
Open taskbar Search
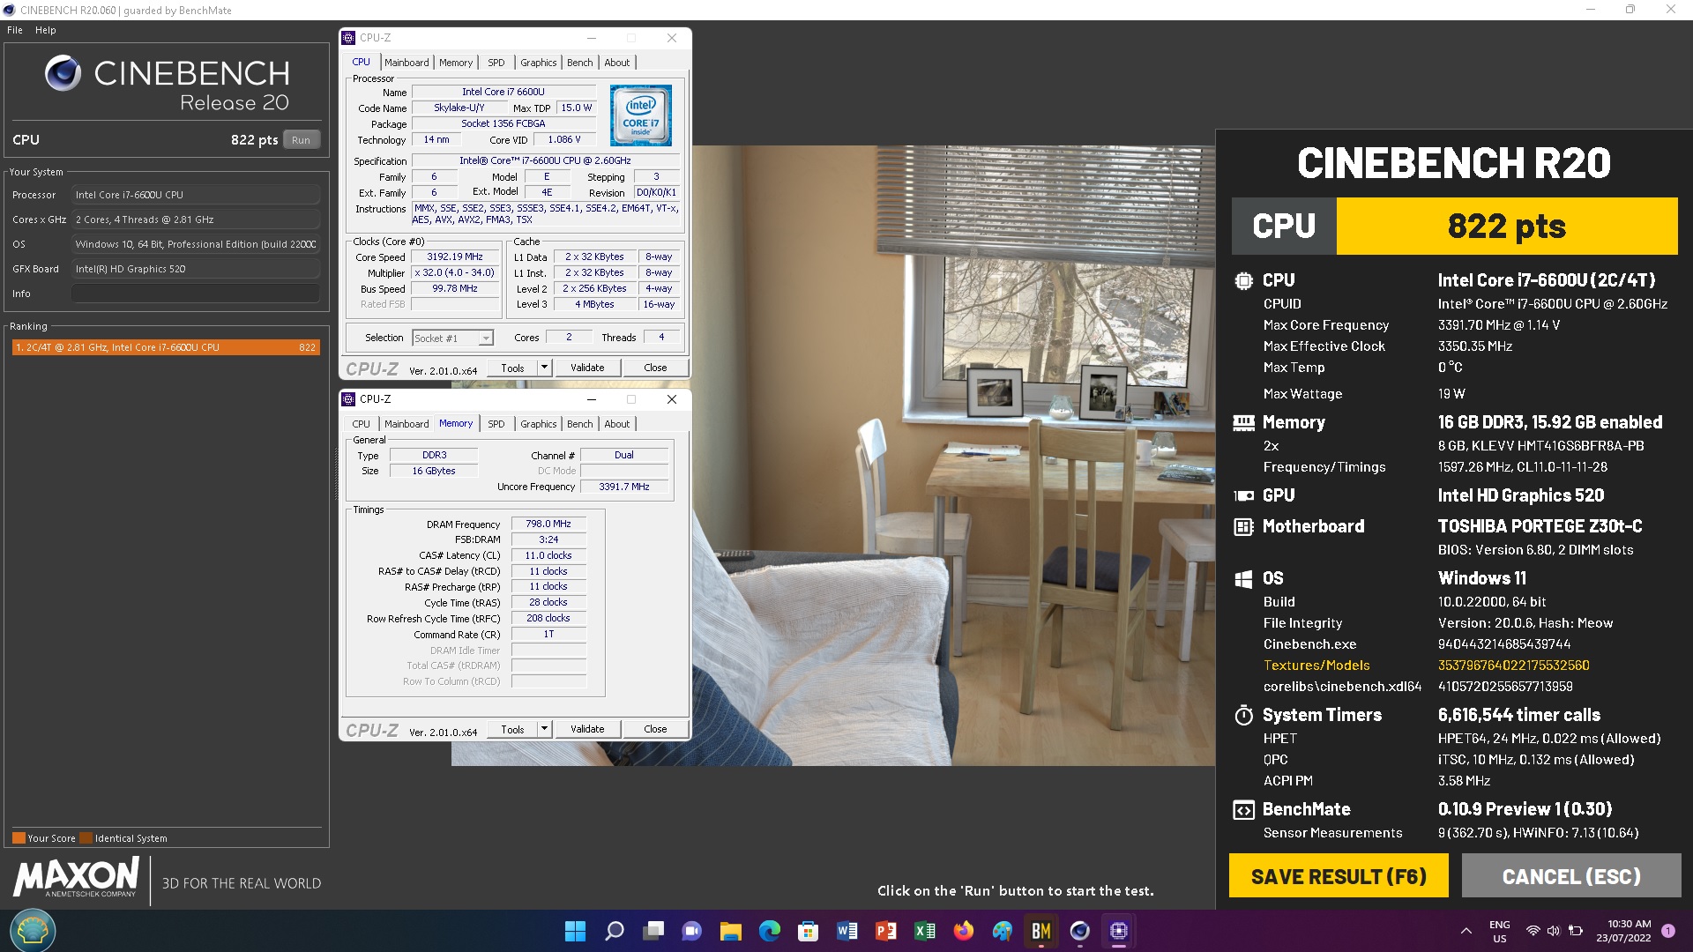click(615, 931)
